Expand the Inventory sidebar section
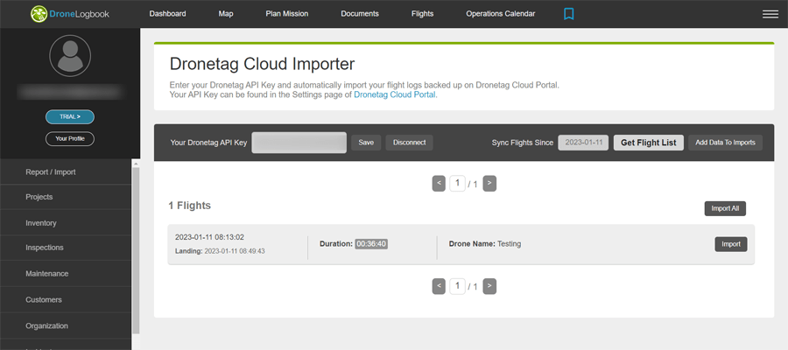 (x=66, y=222)
